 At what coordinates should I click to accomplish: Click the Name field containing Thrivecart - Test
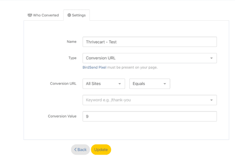(149, 42)
